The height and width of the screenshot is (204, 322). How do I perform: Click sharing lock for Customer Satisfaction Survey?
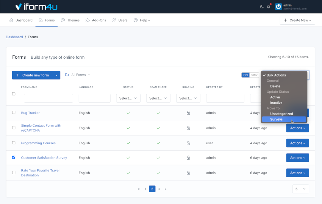[x=188, y=157]
